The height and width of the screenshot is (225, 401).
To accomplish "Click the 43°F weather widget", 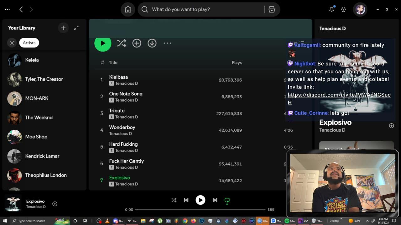I will pyautogui.click(x=355, y=221).
